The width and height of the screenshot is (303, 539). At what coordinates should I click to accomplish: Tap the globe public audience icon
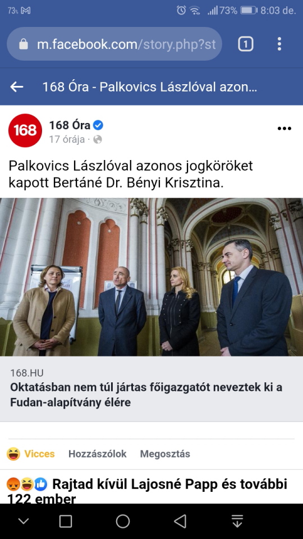click(98, 140)
